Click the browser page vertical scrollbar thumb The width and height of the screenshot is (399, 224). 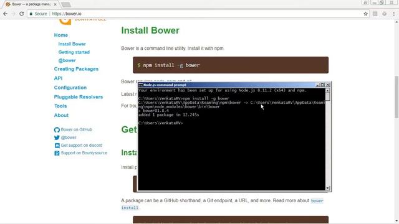point(397,97)
